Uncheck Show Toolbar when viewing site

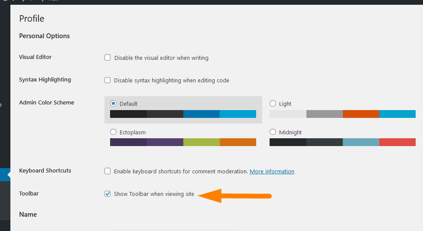point(107,194)
